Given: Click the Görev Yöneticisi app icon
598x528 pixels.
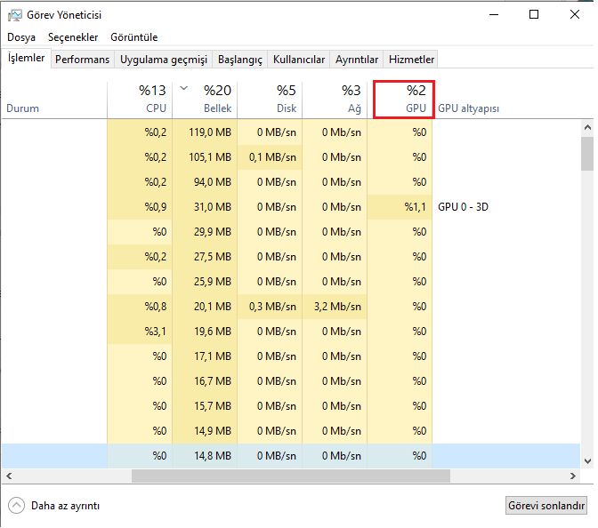Looking at the screenshot, I should point(15,15).
